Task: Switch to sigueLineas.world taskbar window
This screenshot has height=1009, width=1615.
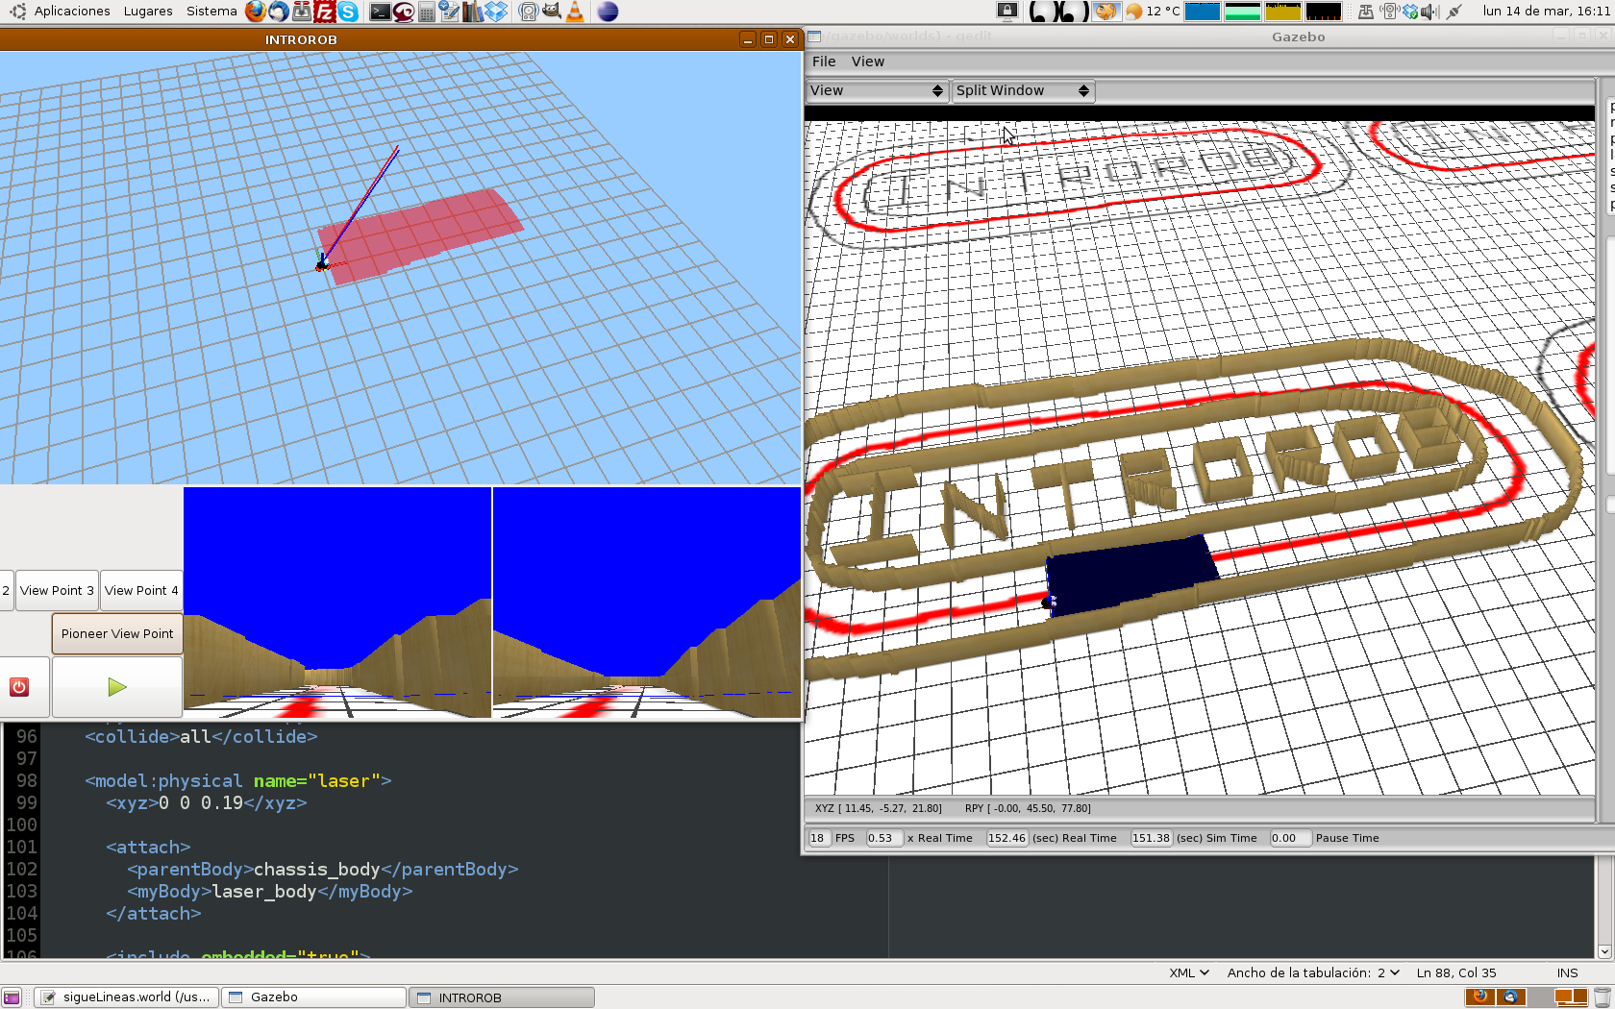Action: click(x=127, y=997)
